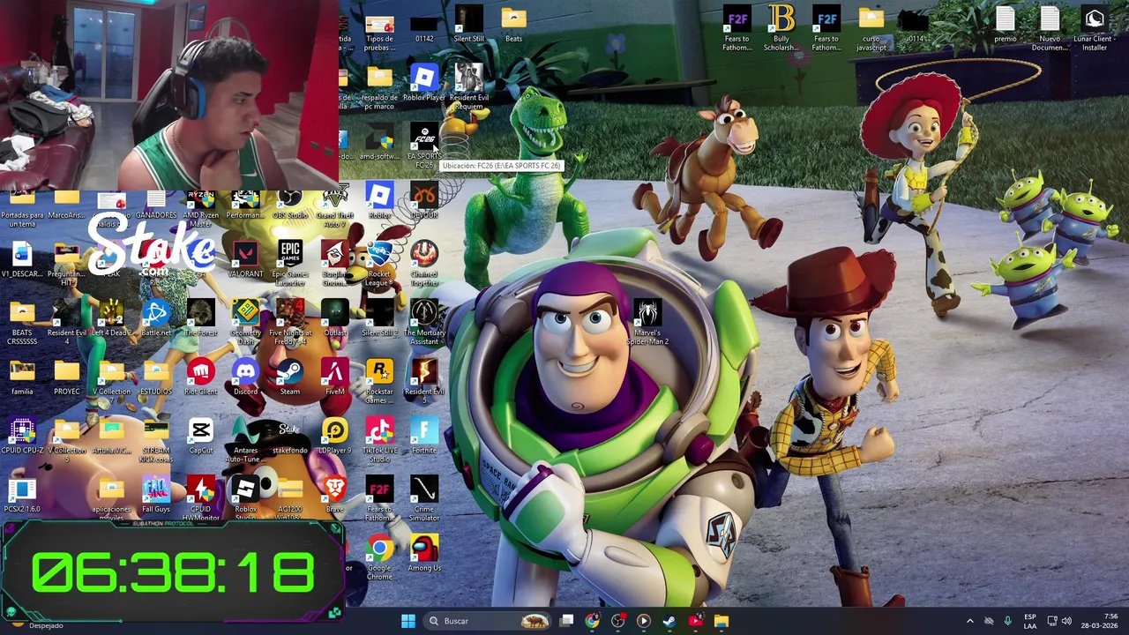Screen dimensions: 1129x635
Task: Launch TikTok LIVE Studio shortcut
Action: coord(379,440)
